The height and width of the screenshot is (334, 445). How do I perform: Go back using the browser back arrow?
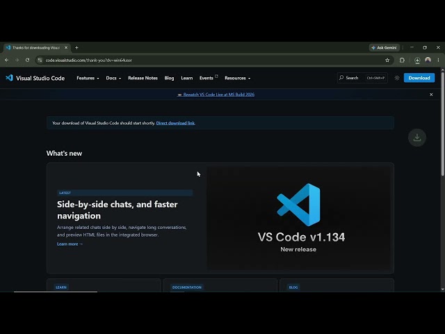6,61
